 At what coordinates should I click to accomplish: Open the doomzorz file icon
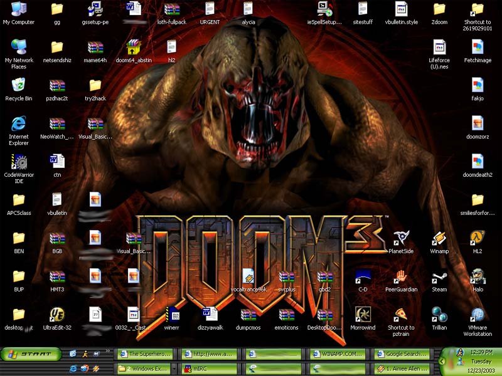click(x=478, y=127)
